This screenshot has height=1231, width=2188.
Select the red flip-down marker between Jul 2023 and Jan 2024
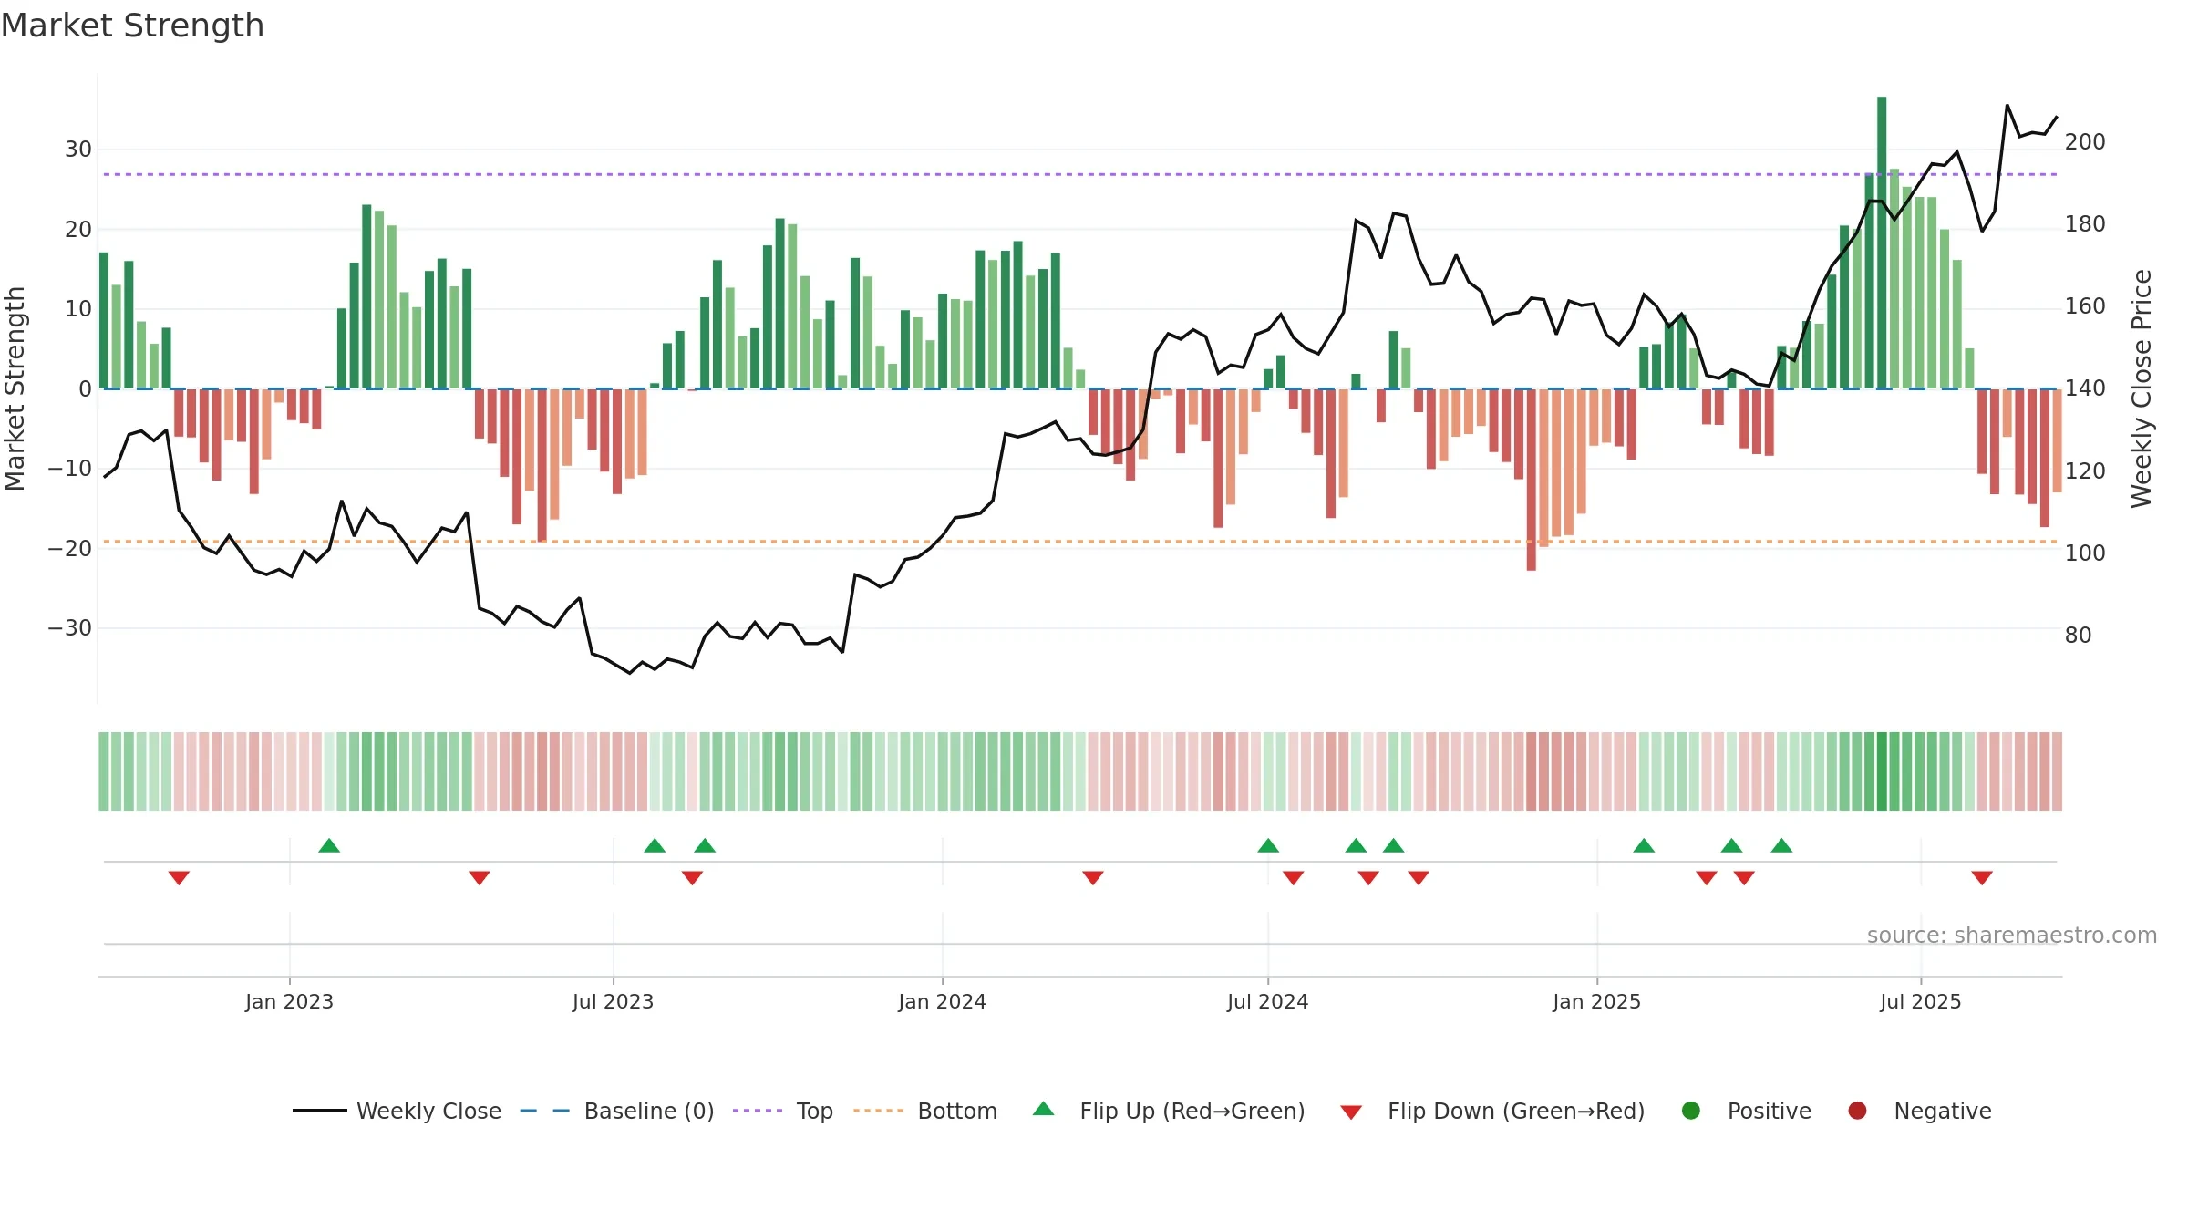pos(692,878)
